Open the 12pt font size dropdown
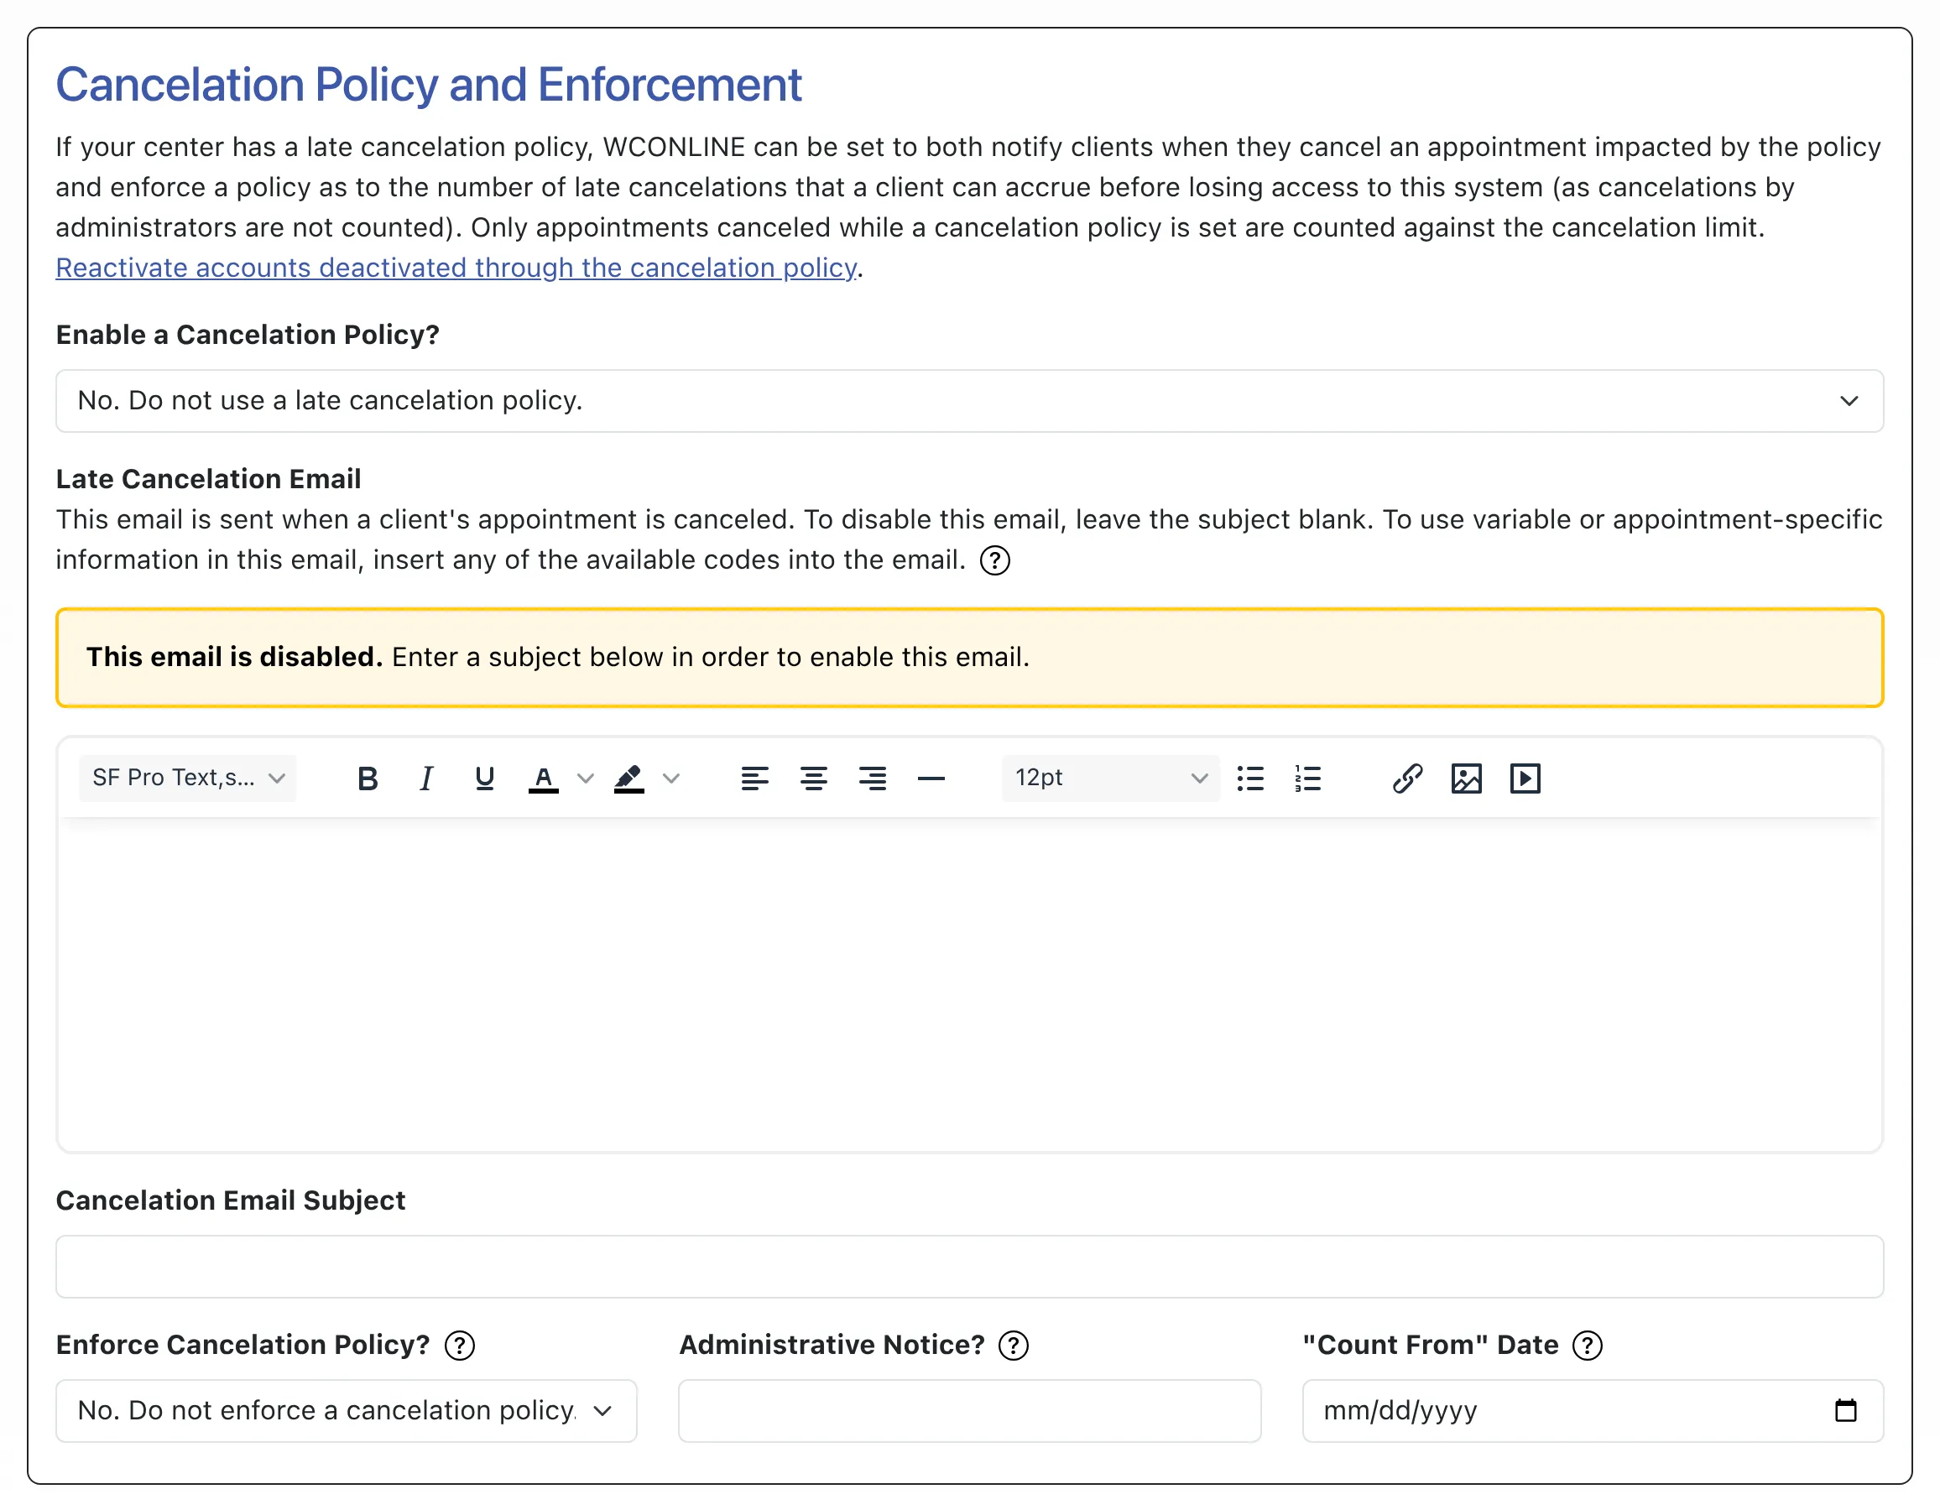Screen dimensions: 1940x1510 [1110, 778]
